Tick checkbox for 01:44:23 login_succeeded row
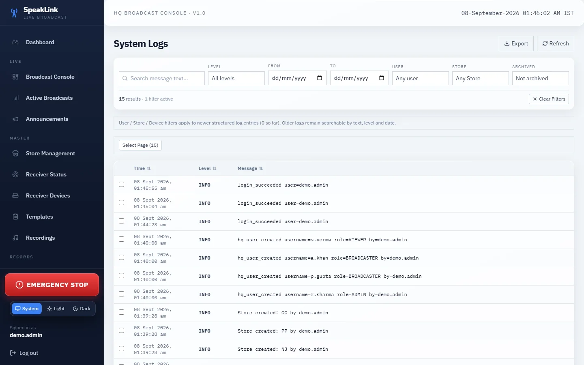This screenshot has width=584, height=365. 121,221
